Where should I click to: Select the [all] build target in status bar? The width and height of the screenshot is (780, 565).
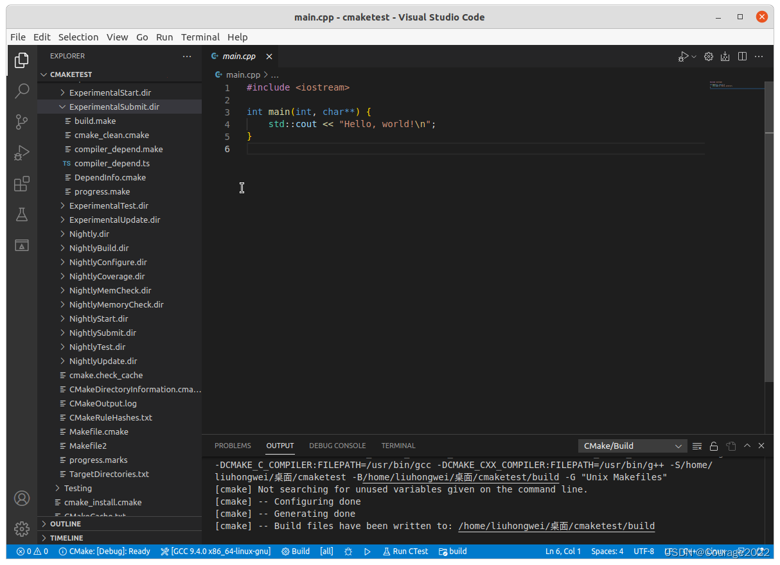(x=326, y=552)
